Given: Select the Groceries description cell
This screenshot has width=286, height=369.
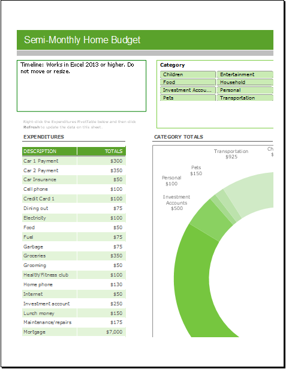Looking at the screenshot, I should coord(49,256).
